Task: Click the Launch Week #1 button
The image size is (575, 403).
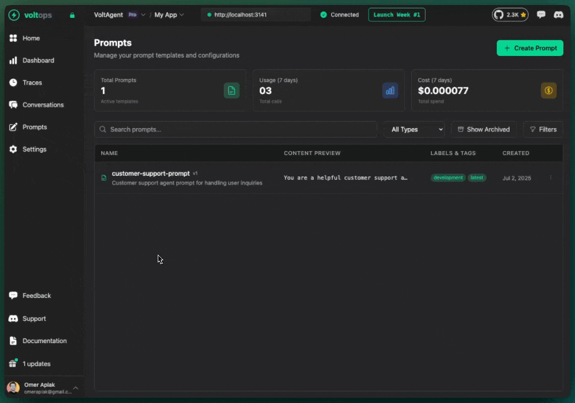Action: (x=397, y=15)
